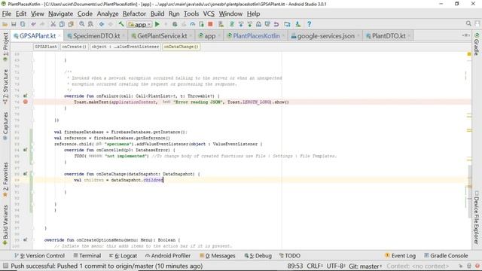Open the Build menu

point(157,14)
